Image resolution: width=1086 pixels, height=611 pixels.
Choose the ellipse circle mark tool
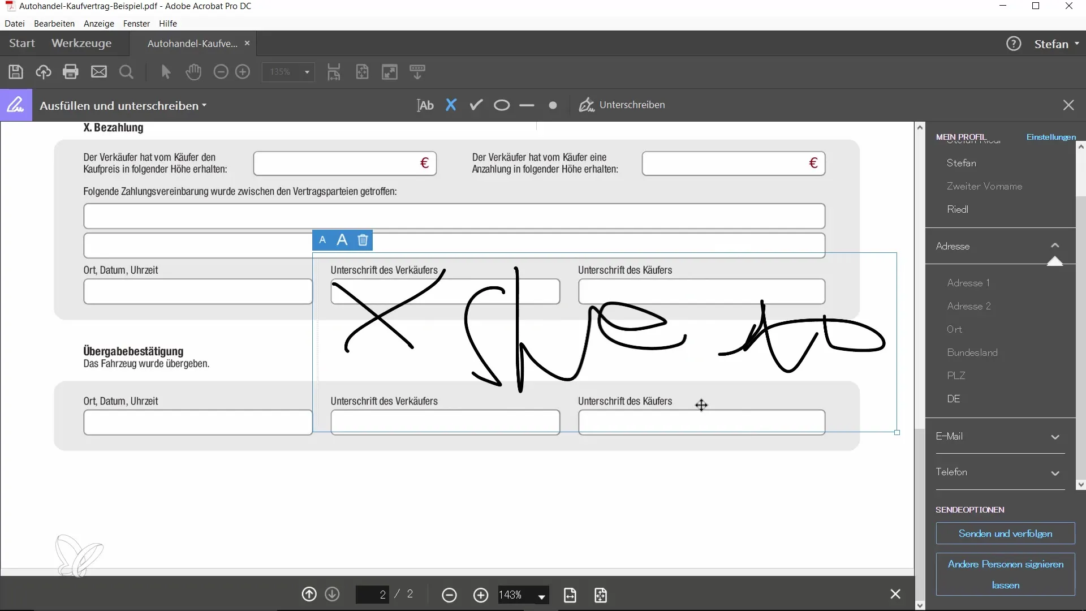502,105
